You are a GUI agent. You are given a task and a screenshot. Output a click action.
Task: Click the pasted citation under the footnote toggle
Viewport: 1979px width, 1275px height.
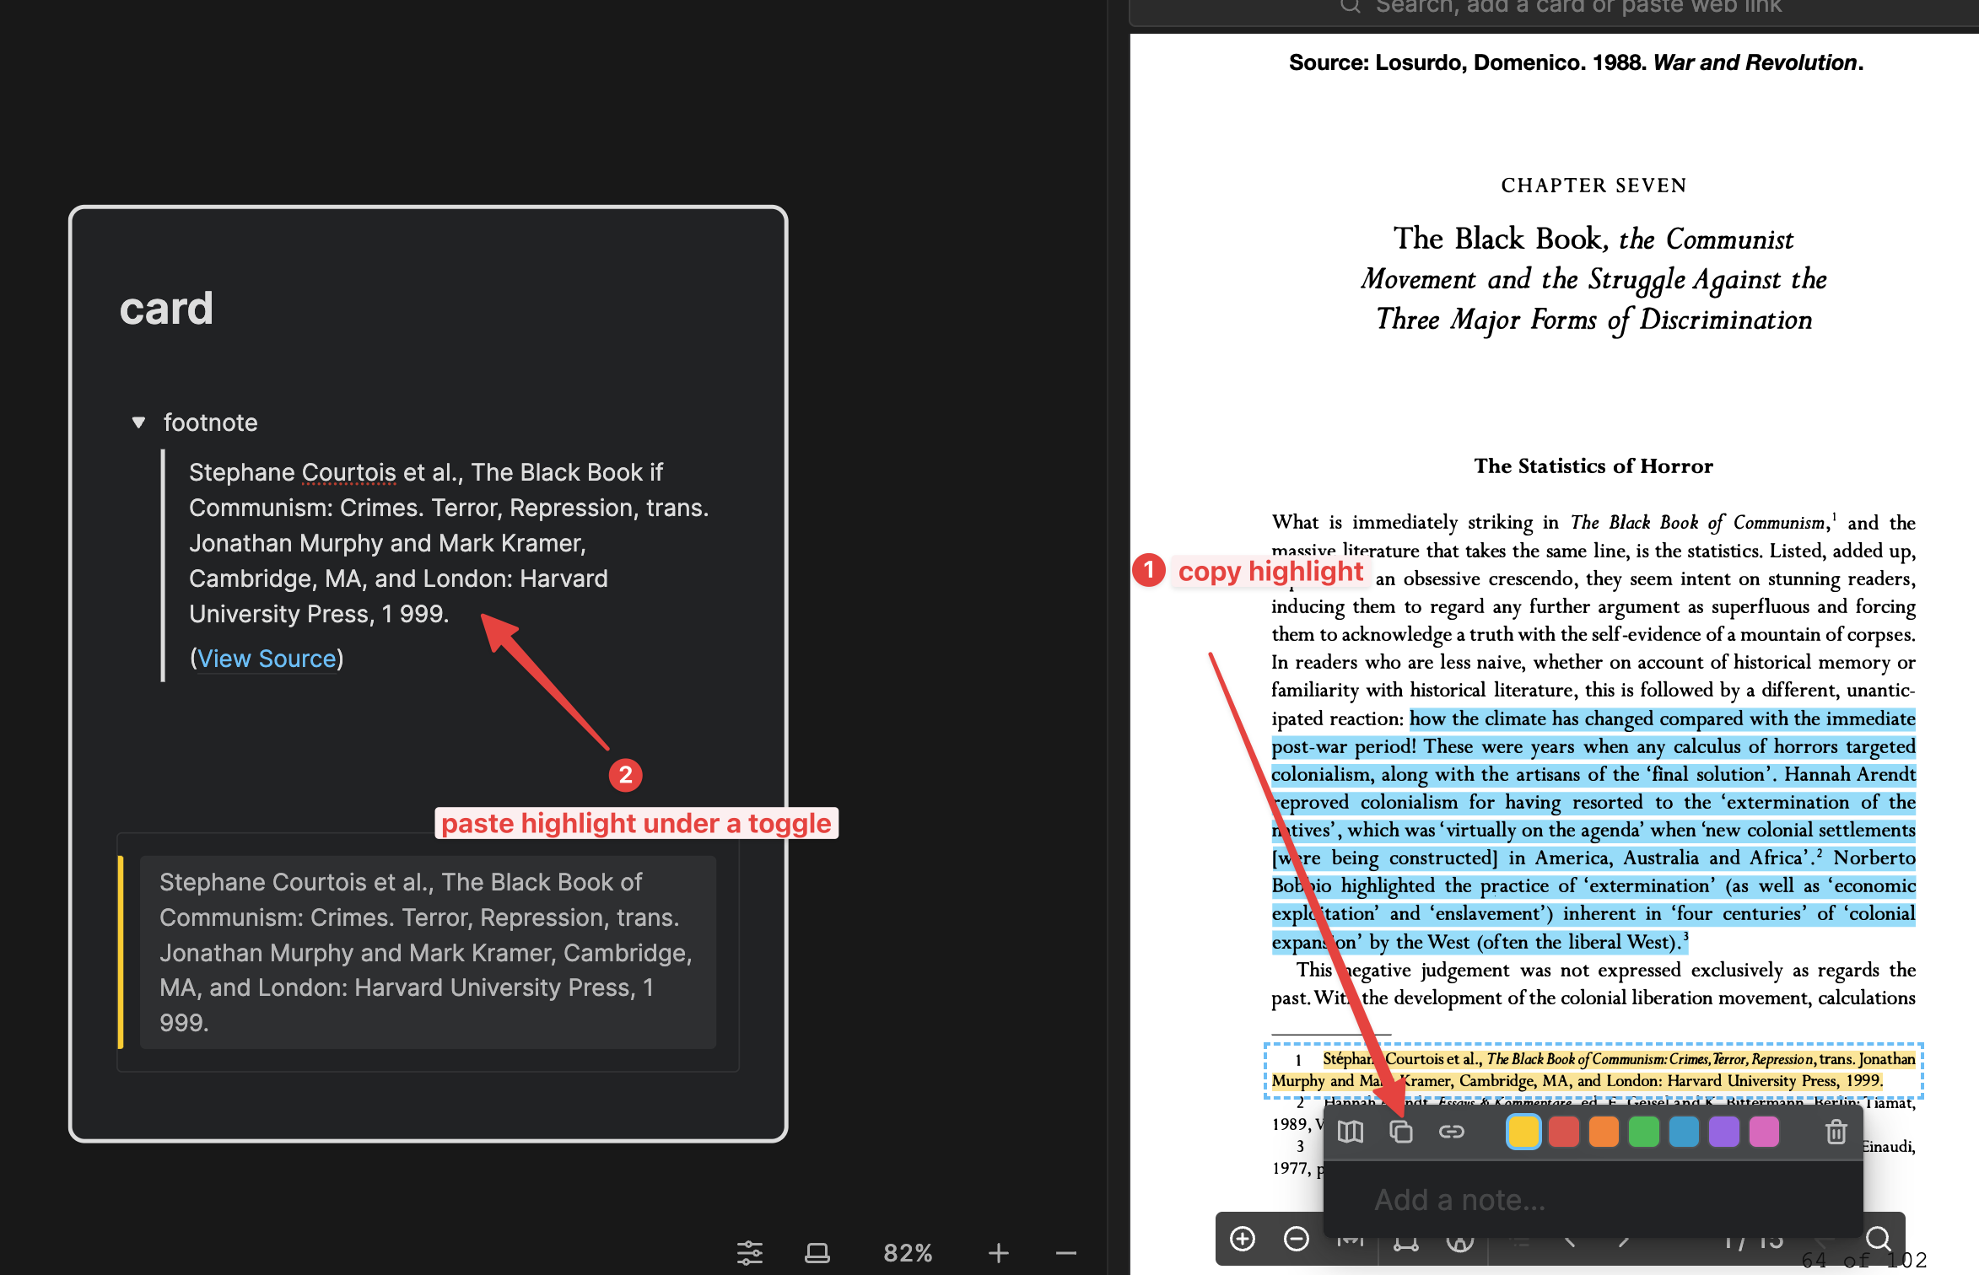tap(449, 543)
